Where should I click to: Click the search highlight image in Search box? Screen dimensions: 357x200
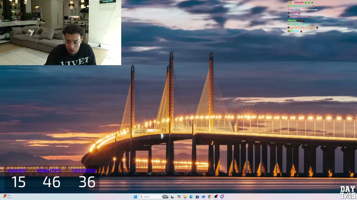point(165,197)
